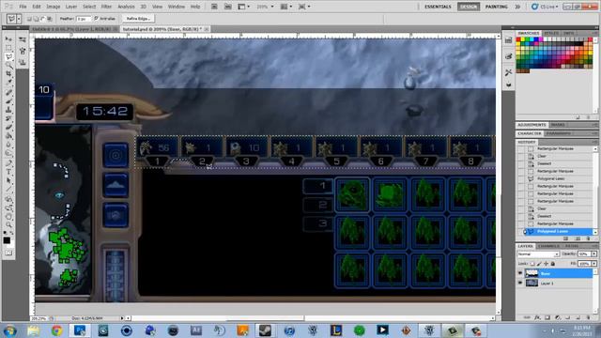Select the Crop tool in the toolbox
Image resolution: width=601 pixels, height=338 pixels.
tap(8, 73)
